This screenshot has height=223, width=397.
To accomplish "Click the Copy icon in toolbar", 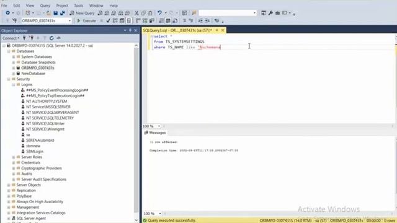I will [x=143, y=13].
